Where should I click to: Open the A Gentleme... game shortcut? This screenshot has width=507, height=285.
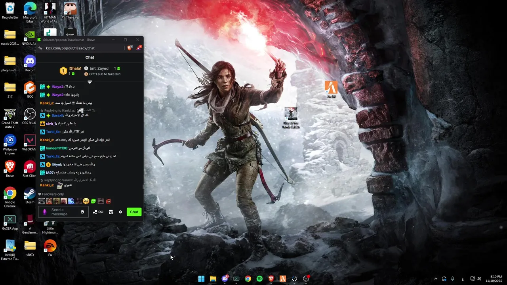(x=30, y=224)
